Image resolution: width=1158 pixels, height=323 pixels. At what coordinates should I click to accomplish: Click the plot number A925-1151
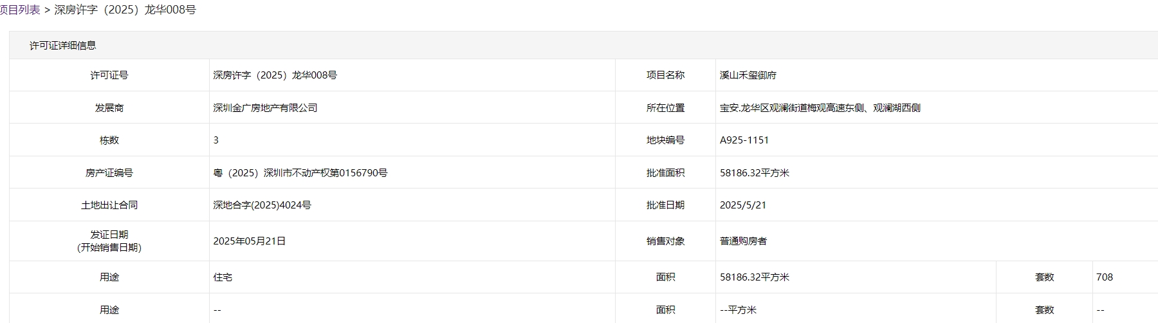(x=744, y=140)
